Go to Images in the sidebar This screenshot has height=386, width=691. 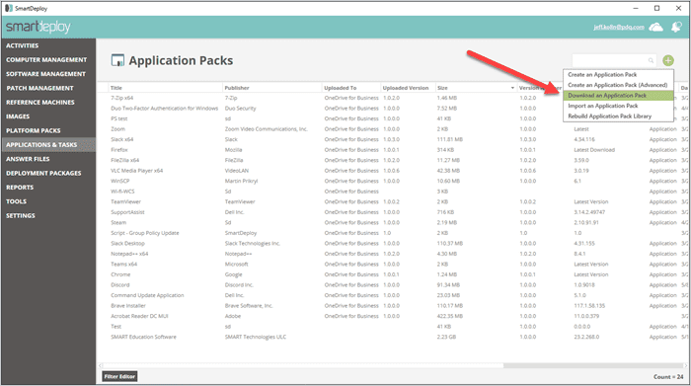18,116
